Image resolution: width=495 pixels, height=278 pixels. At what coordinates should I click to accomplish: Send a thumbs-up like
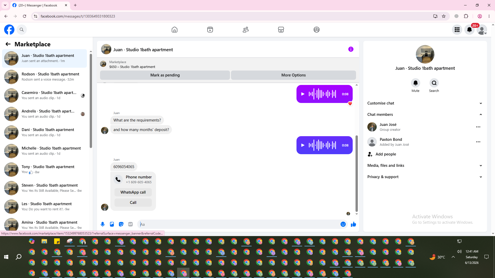353,224
